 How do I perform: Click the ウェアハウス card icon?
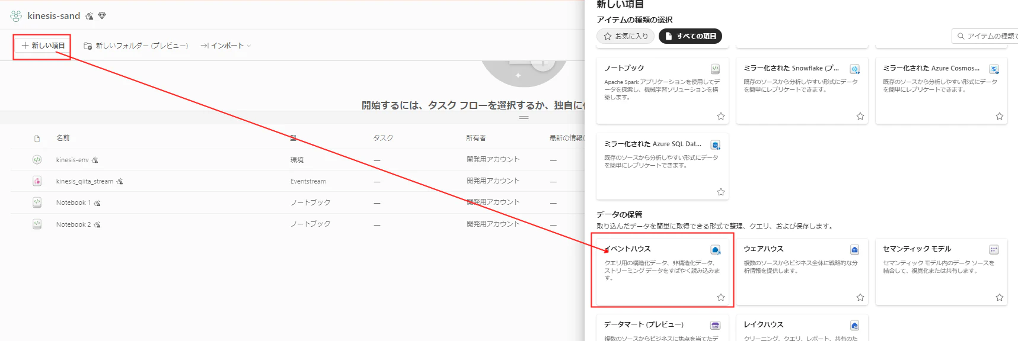point(854,250)
